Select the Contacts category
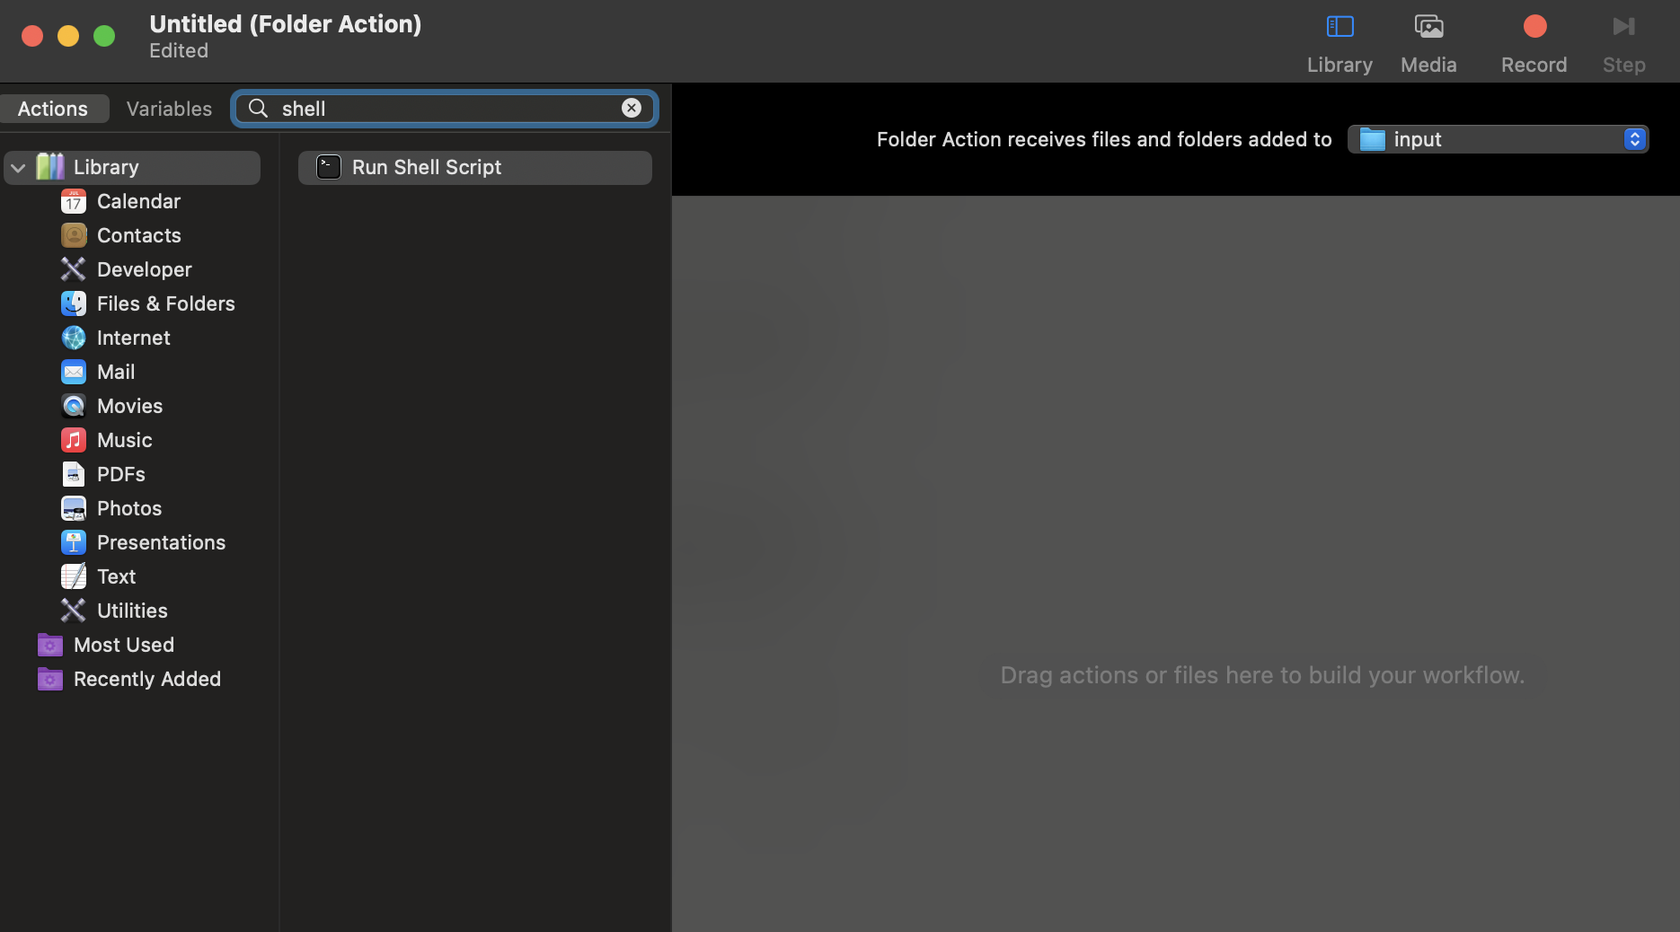Screen dimensions: 1680x932 [x=138, y=235]
